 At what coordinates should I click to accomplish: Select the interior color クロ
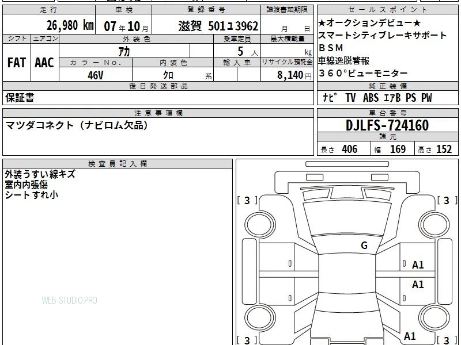[x=168, y=75]
